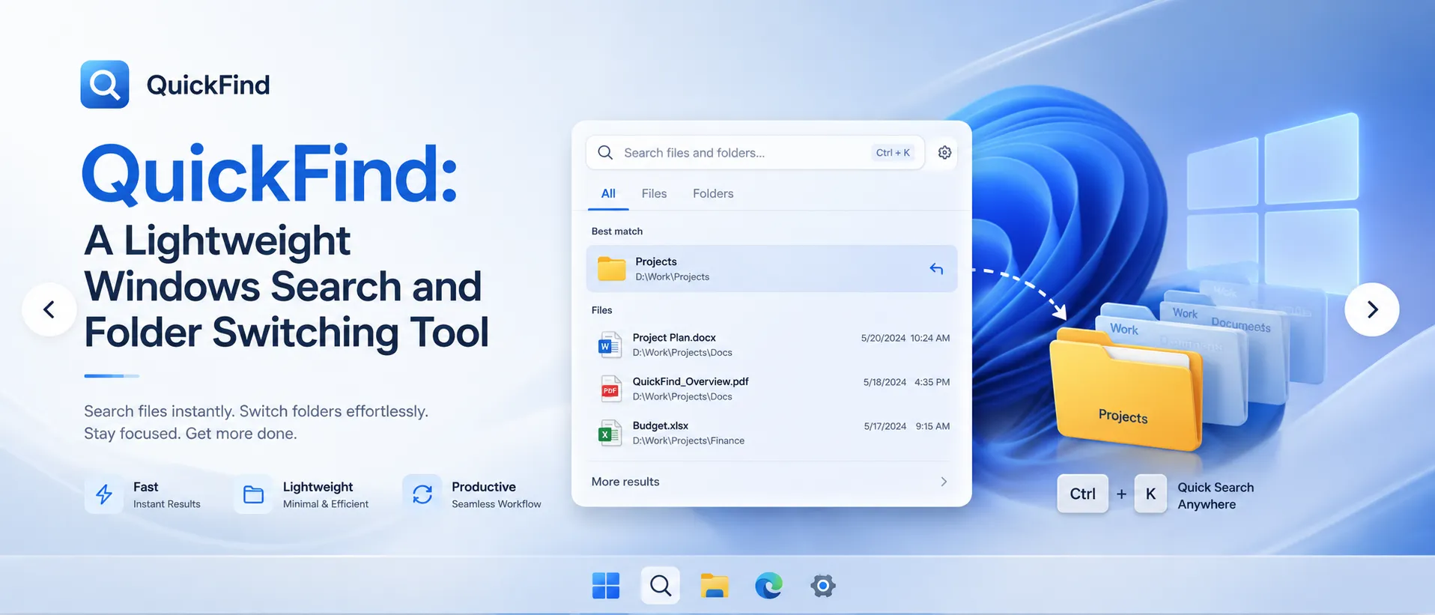Open Search from the taskbar
The width and height of the screenshot is (1435, 615).
coord(661,585)
